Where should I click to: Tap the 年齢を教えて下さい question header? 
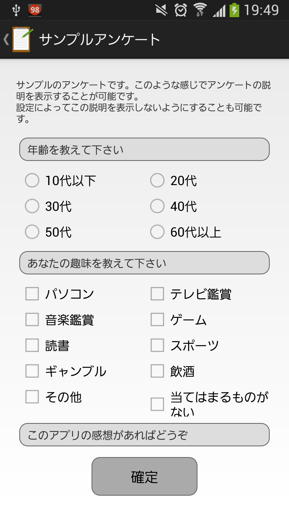pyautogui.click(x=144, y=149)
